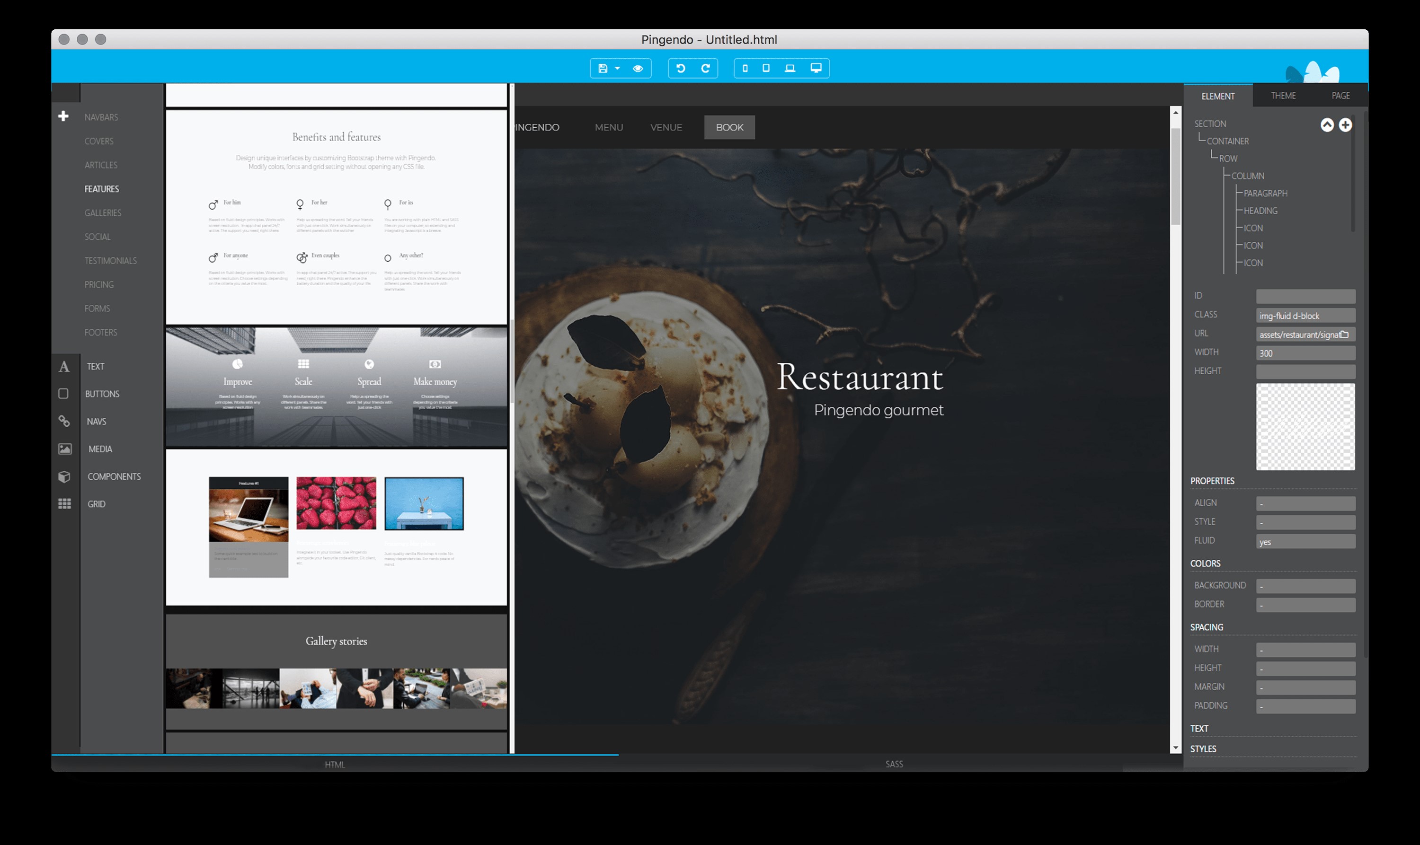
Task: Open the Grid section icon
Action: (x=64, y=504)
